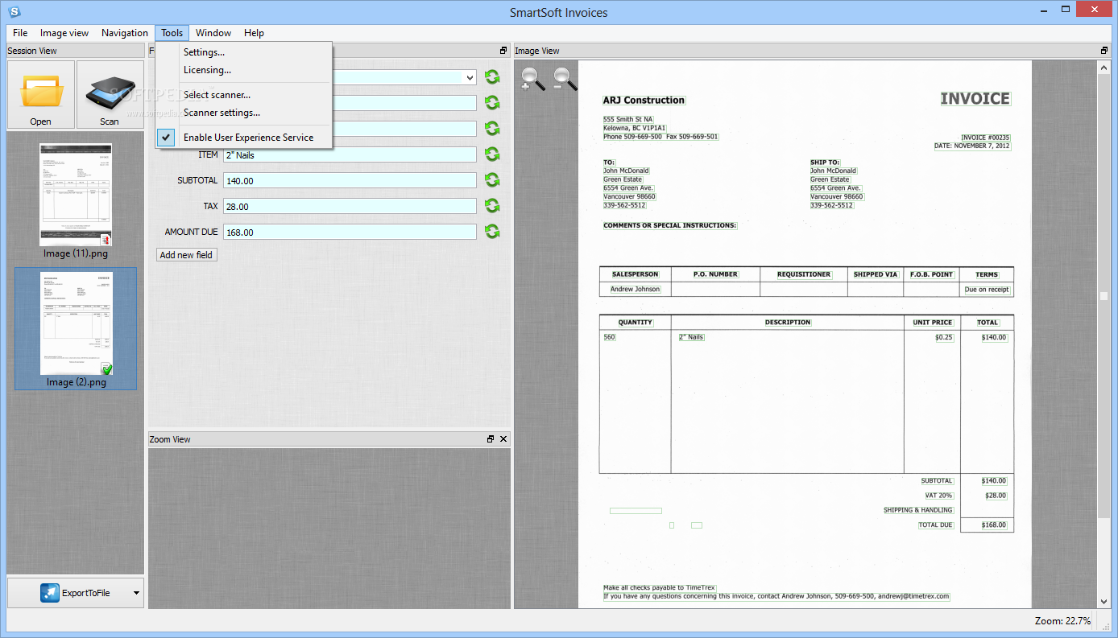The height and width of the screenshot is (638, 1118).
Task: Click the TAX field showing 28.00
Action: click(x=350, y=206)
